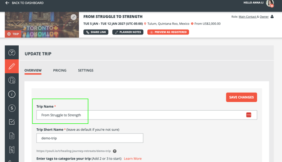Open the document icon in sidebar
The height and width of the screenshot is (162, 282).
12,136
